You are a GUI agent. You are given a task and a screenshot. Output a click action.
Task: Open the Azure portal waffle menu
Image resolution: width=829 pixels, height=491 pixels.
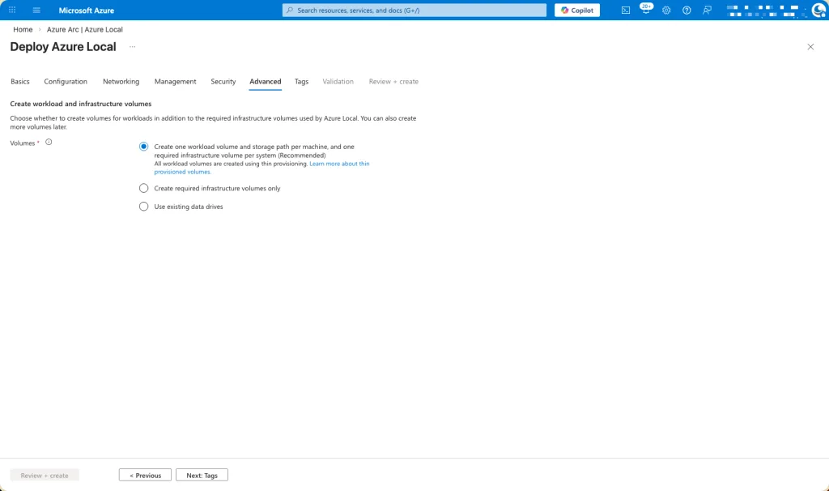pyautogui.click(x=12, y=10)
